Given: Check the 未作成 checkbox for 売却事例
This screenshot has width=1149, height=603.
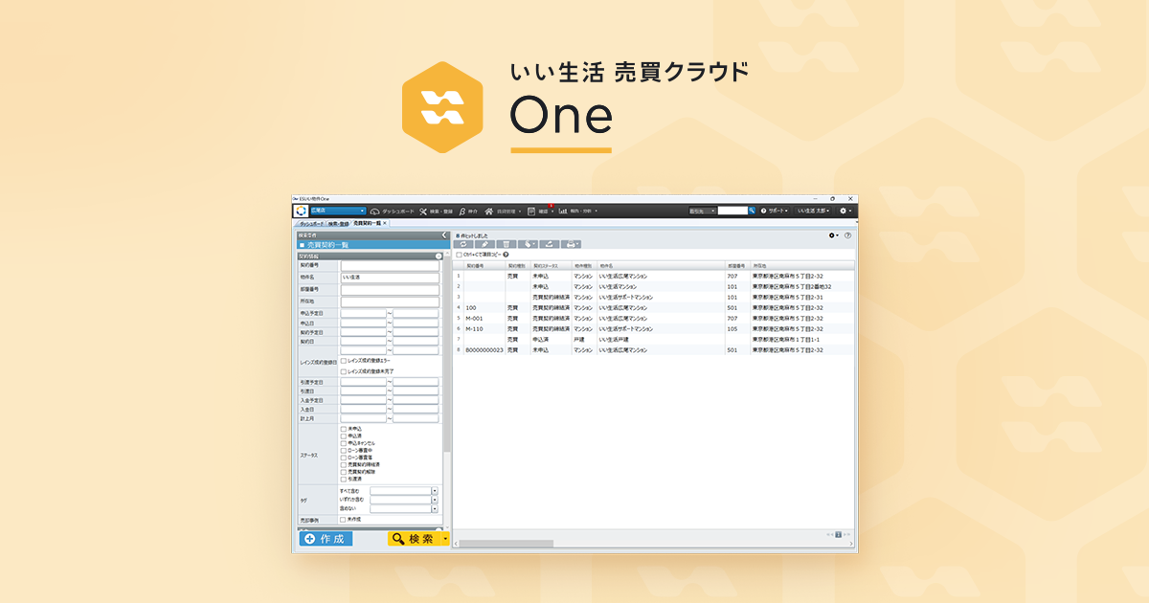Looking at the screenshot, I should pos(343,520).
